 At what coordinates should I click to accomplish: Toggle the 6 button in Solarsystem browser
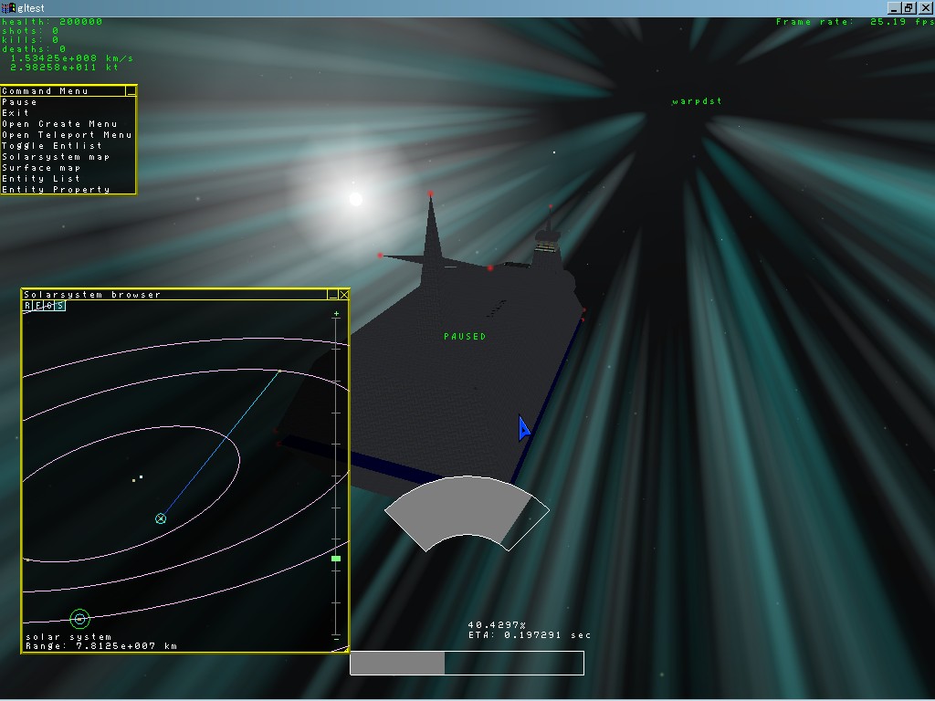coord(49,306)
